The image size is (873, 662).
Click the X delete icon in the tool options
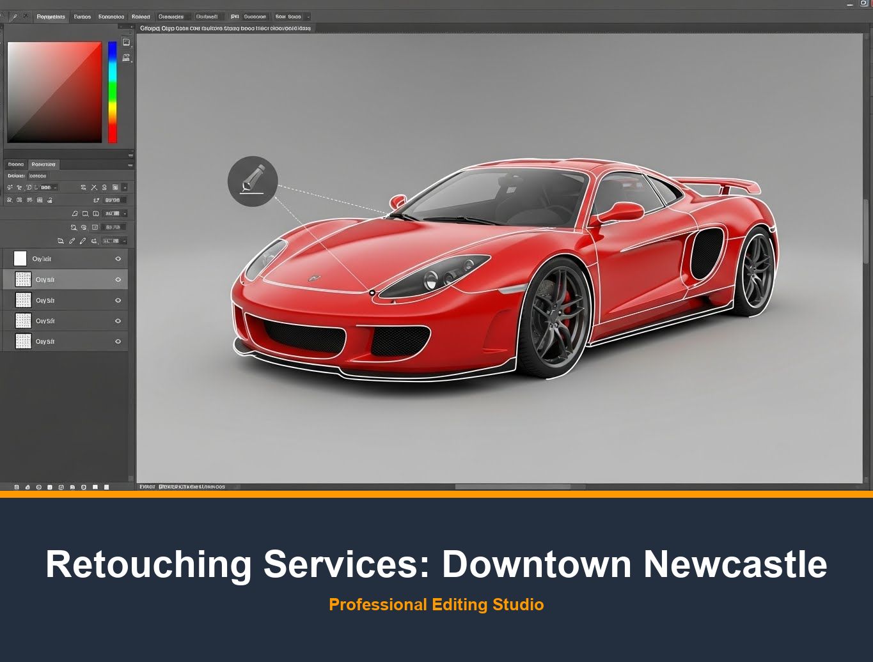coord(95,188)
